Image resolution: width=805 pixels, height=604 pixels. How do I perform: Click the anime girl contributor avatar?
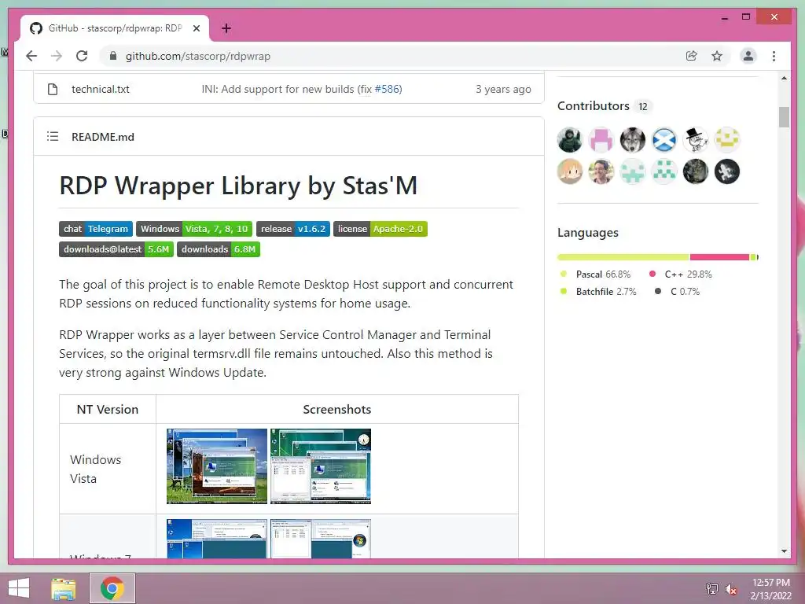coord(570,171)
